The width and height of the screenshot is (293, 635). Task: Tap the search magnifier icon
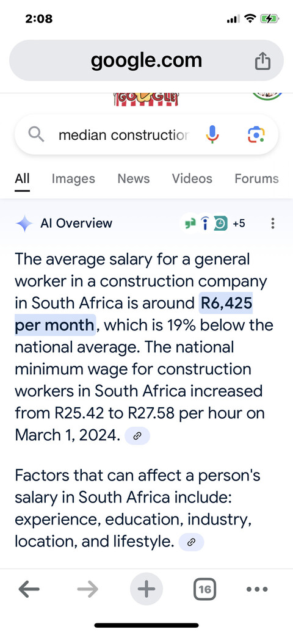tap(36, 134)
